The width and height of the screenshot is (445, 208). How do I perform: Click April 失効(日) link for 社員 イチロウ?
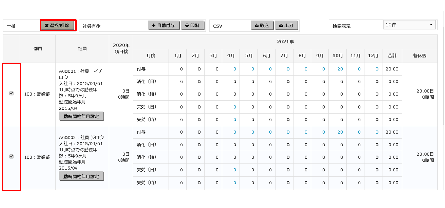pos(235,107)
